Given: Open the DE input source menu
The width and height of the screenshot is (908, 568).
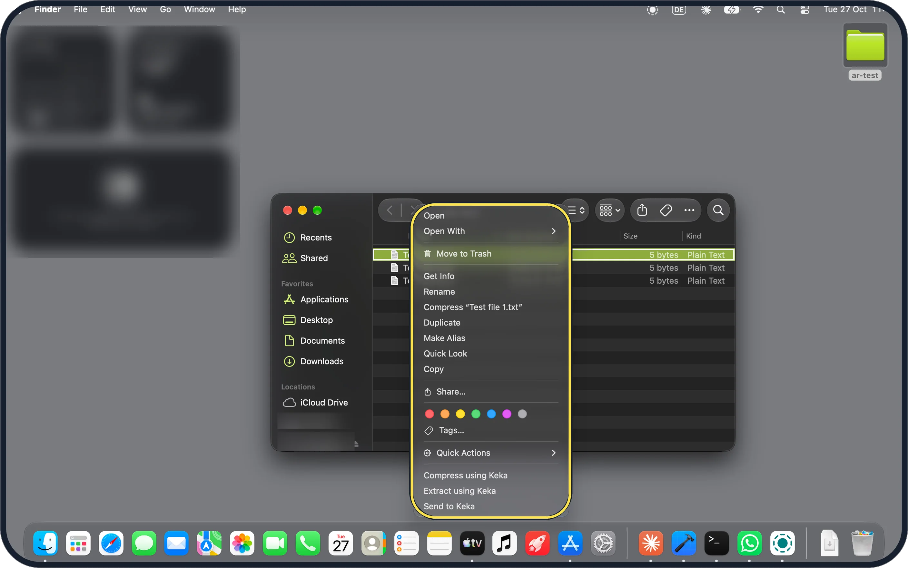Looking at the screenshot, I should [x=679, y=10].
